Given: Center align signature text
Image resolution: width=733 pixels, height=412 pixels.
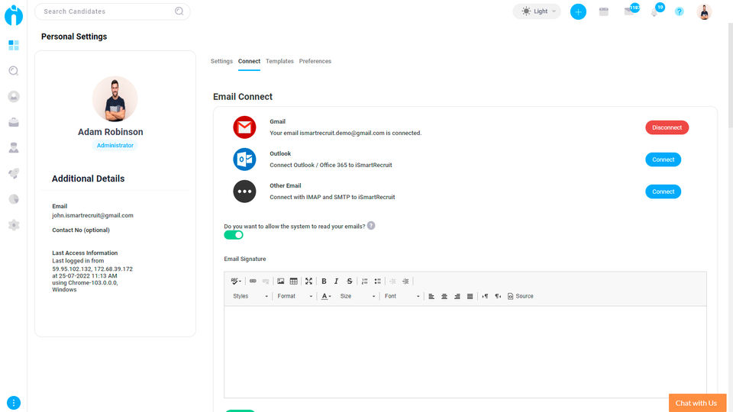Looking at the screenshot, I should pyautogui.click(x=444, y=296).
